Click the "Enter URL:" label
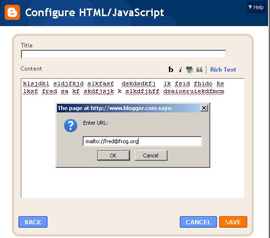 [95, 123]
